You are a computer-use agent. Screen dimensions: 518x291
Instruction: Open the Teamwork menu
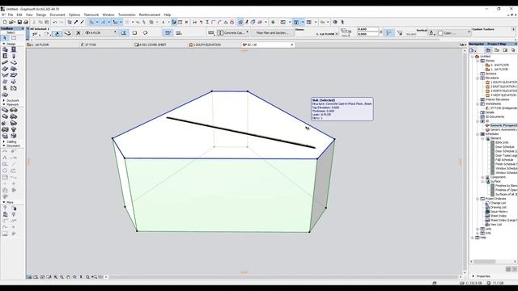click(x=91, y=15)
